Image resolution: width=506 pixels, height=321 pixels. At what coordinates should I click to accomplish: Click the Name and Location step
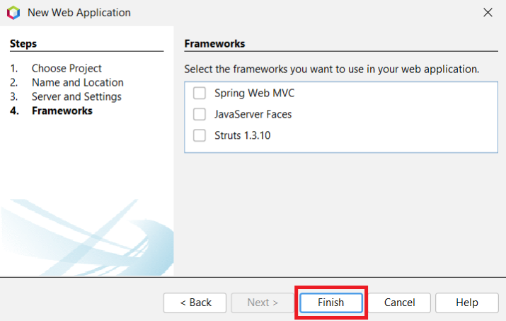pyautogui.click(x=77, y=82)
